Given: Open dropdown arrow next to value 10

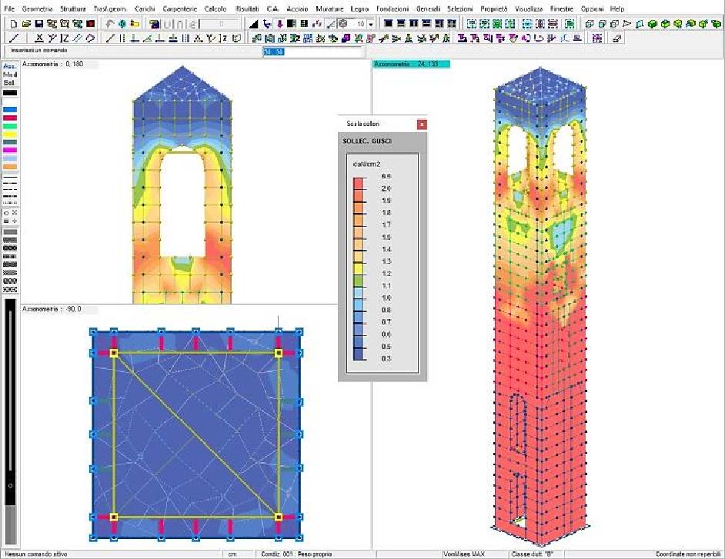Looking at the screenshot, I should pos(370,24).
